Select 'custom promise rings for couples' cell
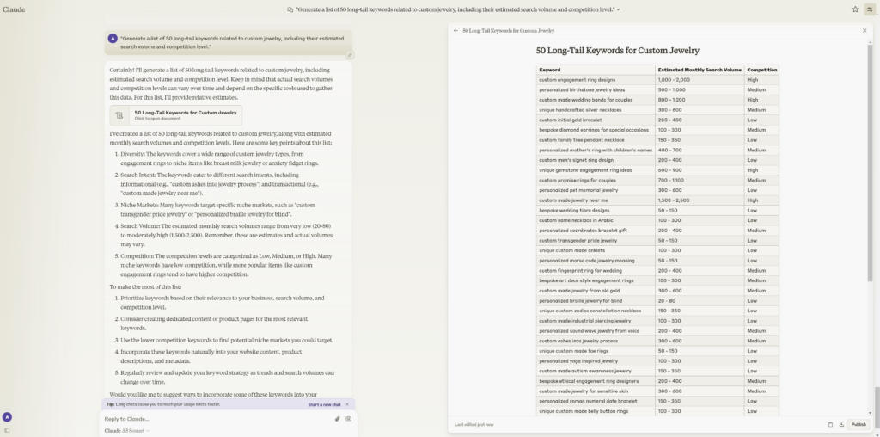This screenshot has height=437, width=880. (x=596, y=181)
